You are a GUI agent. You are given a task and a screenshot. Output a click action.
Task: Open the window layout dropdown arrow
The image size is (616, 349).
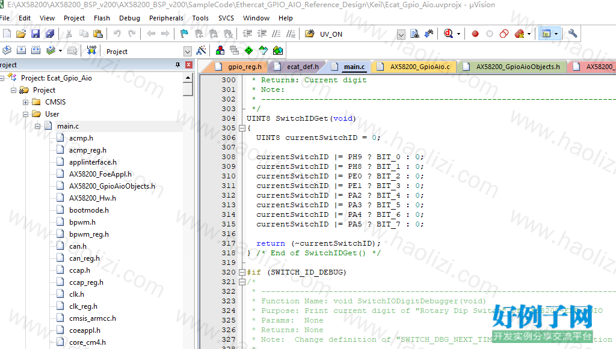tap(556, 34)
